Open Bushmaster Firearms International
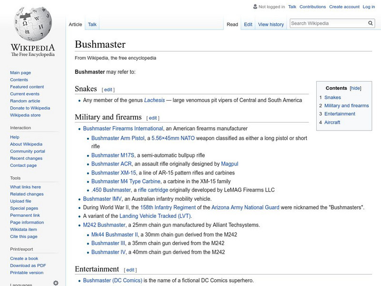Viewport: 381px width, 286px height. coord(123,129)
